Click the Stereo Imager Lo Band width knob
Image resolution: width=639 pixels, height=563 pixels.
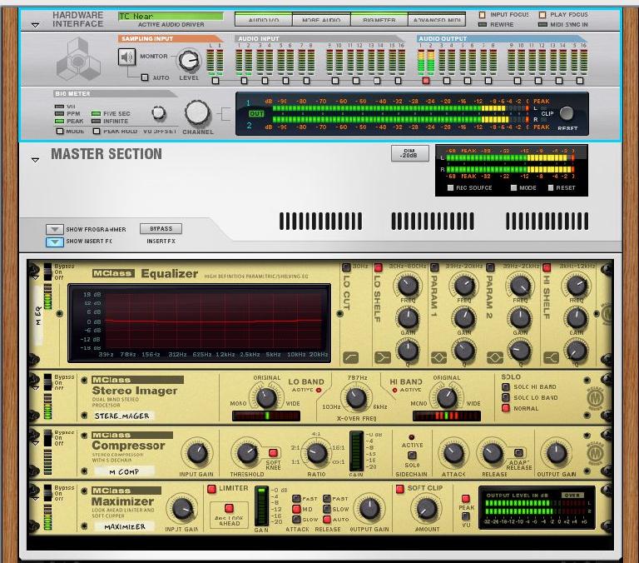point(266,397)
